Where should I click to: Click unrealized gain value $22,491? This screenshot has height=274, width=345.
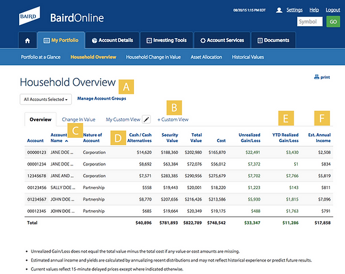253,152
